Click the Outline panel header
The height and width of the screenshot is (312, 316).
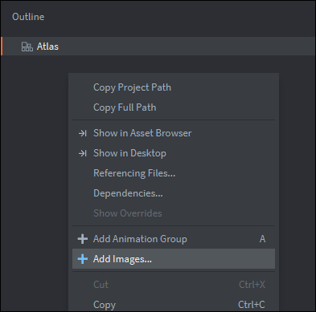[28, 17]
